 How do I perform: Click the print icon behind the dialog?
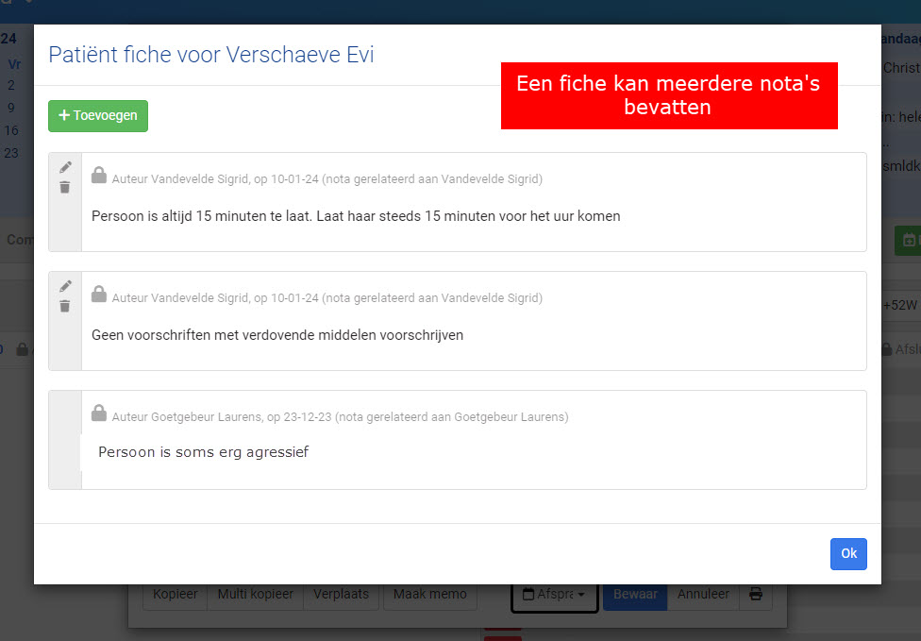click(x=756, y=595)
